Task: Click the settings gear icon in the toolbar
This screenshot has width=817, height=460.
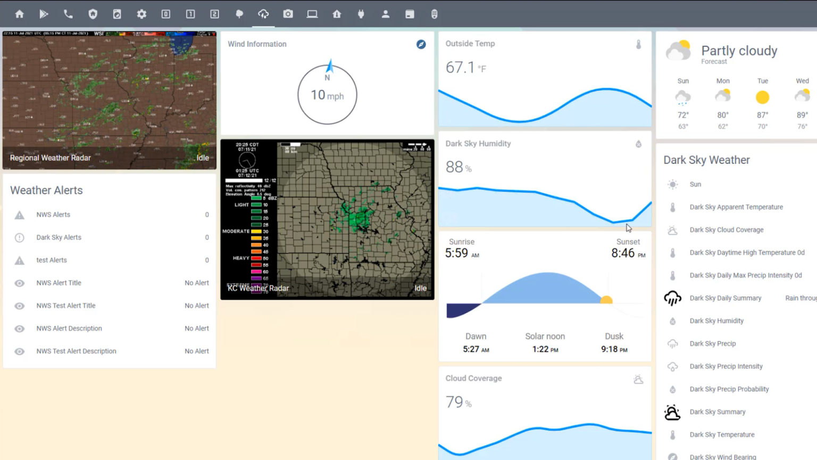Action: click(x=141, y=14)
